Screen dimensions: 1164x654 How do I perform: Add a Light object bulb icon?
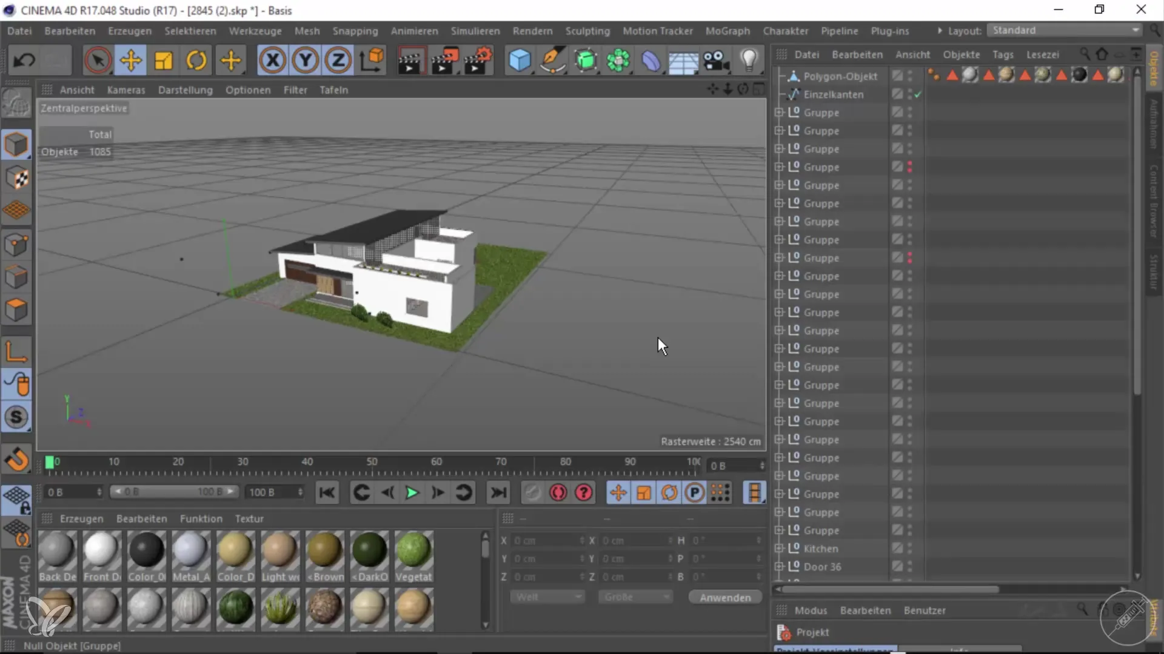[749, 60]
